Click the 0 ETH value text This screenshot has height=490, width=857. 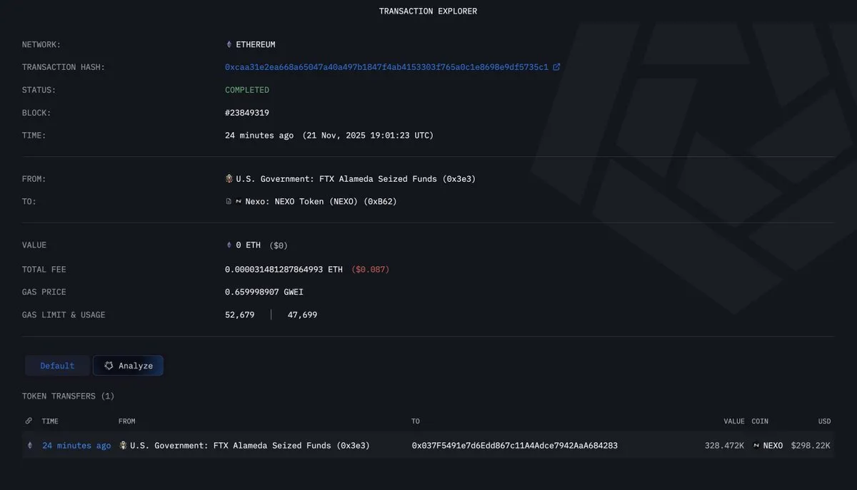249,245
